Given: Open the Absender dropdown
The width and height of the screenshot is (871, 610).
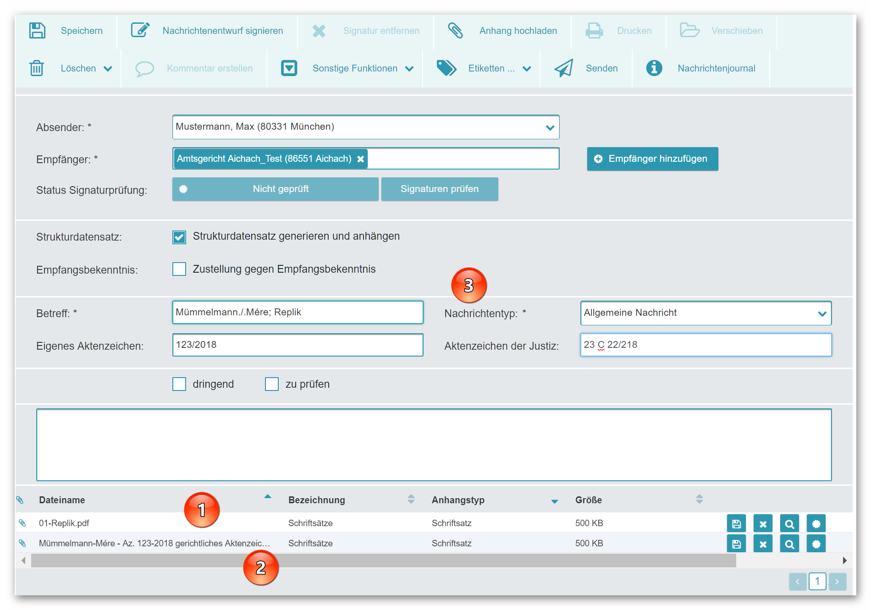Looking at the screenshot, I should coord(550,127).
